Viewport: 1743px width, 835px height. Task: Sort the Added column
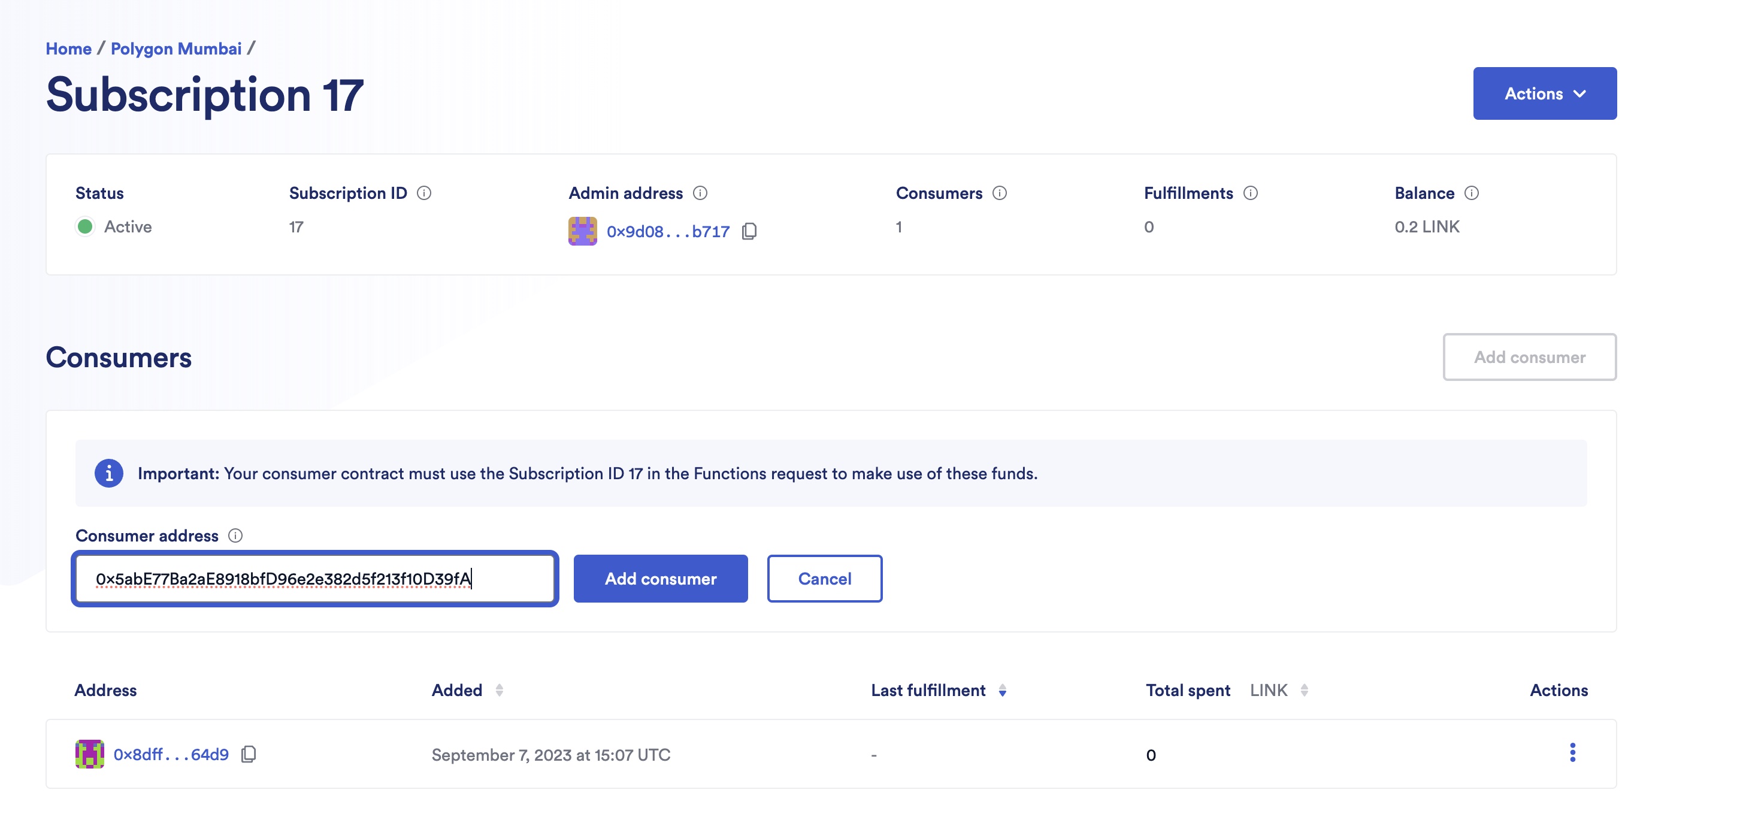(500, 689)
